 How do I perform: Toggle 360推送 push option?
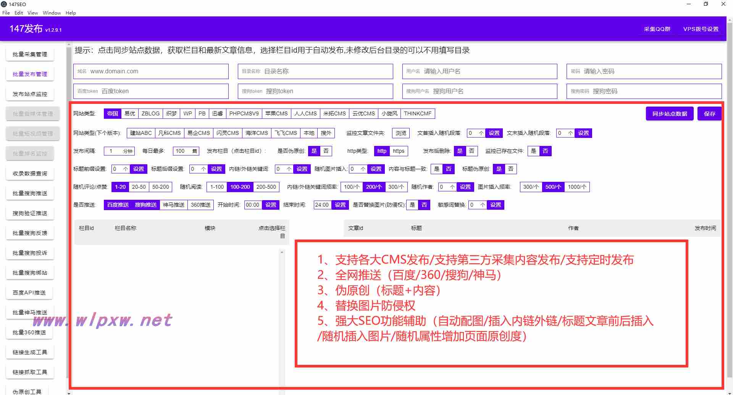click(x=200, y=205)
